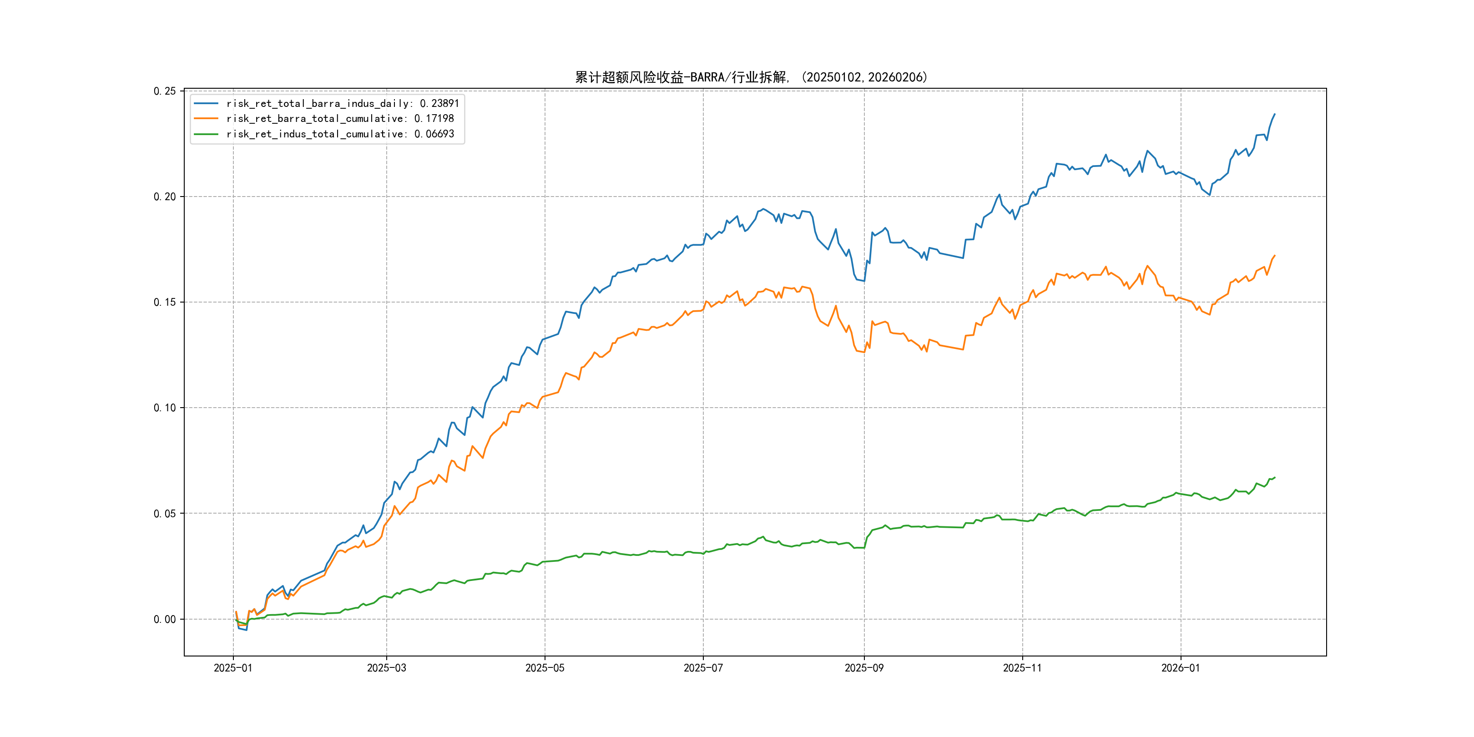Click the 2025-03 x-axis tick label
The width and height of the screenshot is (1474, 737).
point(386,668)
